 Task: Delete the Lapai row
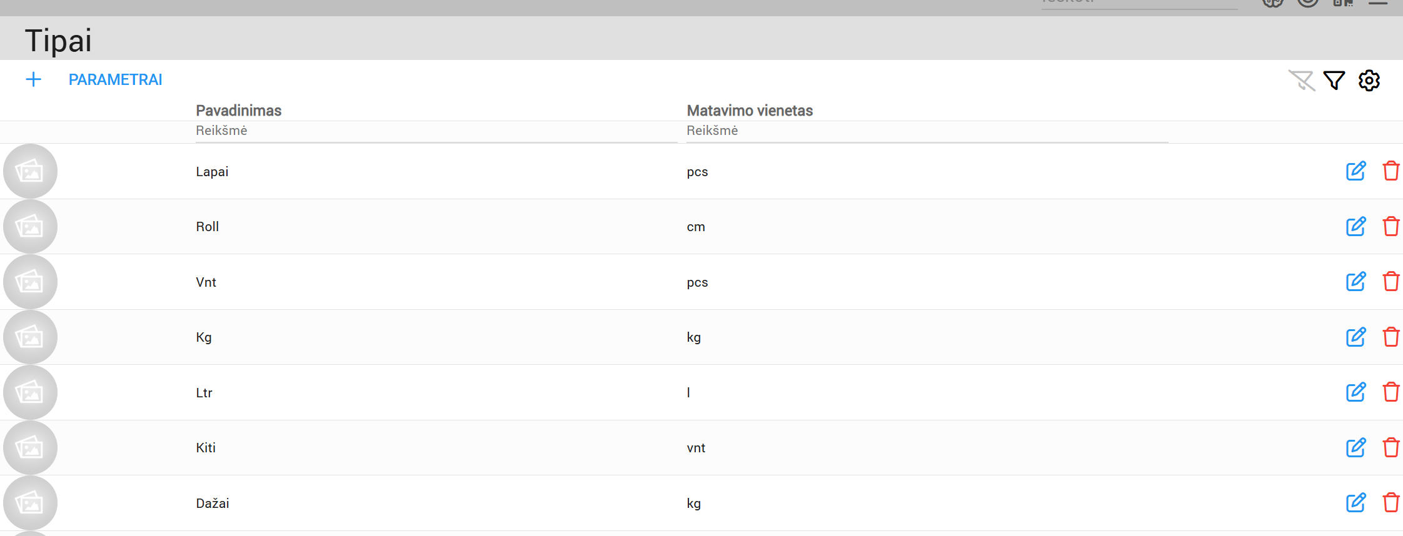1390,171
